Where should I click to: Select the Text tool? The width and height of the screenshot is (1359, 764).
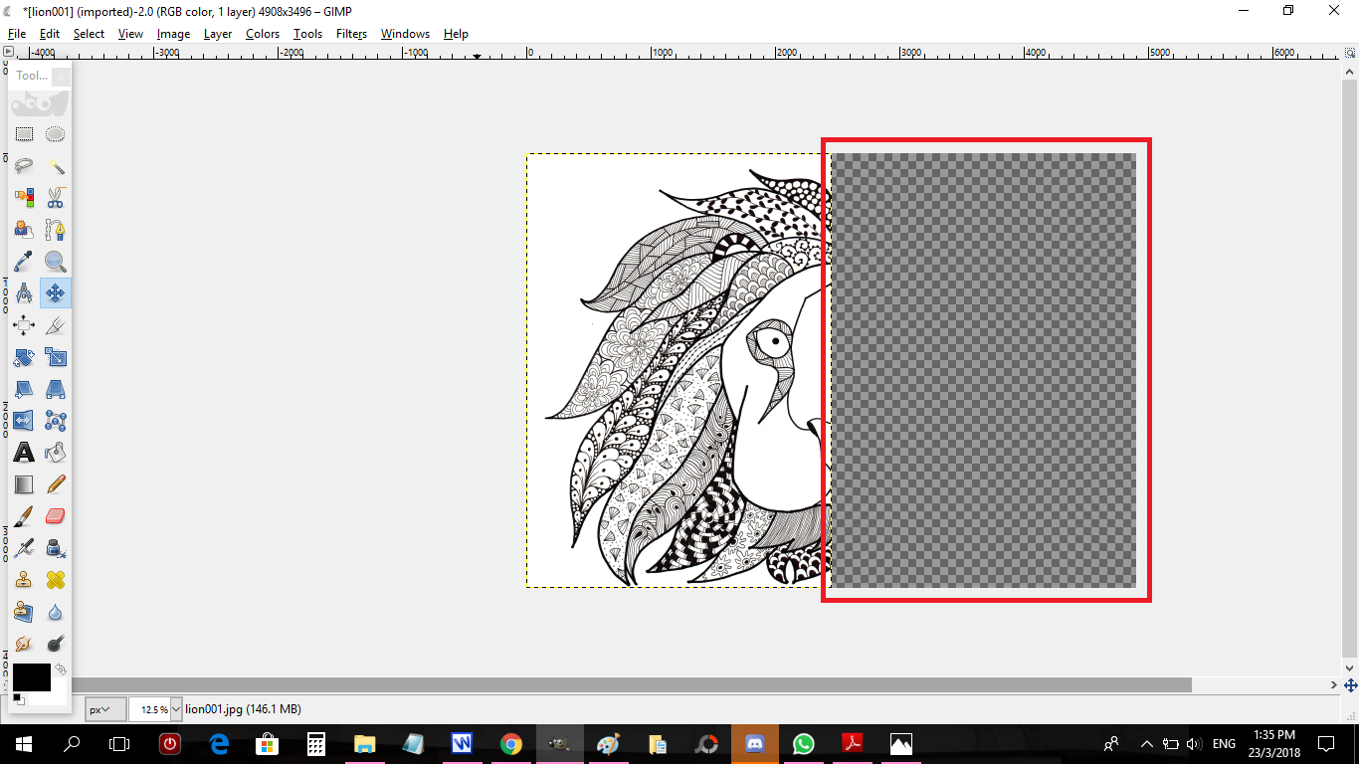[24, 453]
